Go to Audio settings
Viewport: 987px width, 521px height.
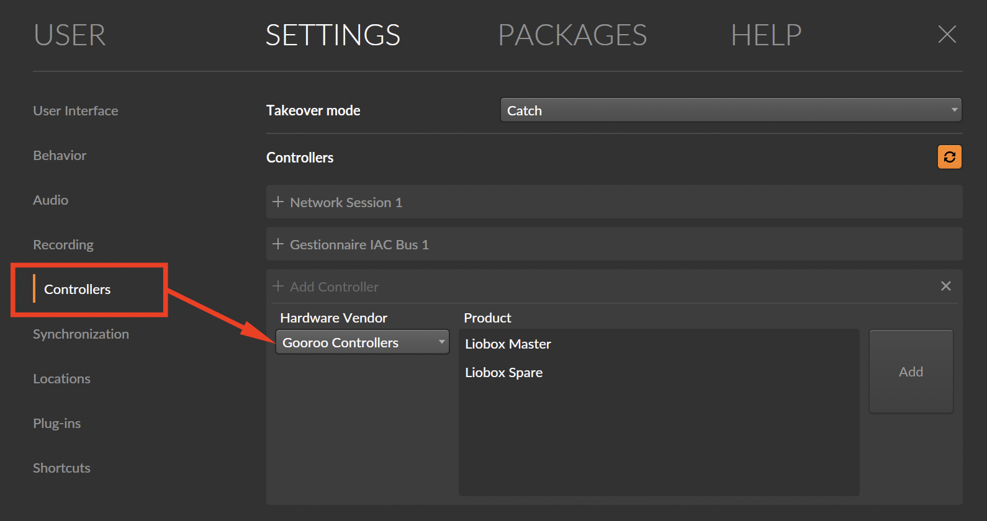click(51, 200)
